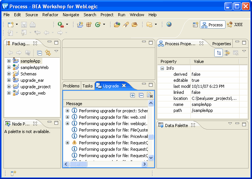This screenshot has height=179, width=252.
Task: Click the Run server toolbar icon
Action: (61, 24)
